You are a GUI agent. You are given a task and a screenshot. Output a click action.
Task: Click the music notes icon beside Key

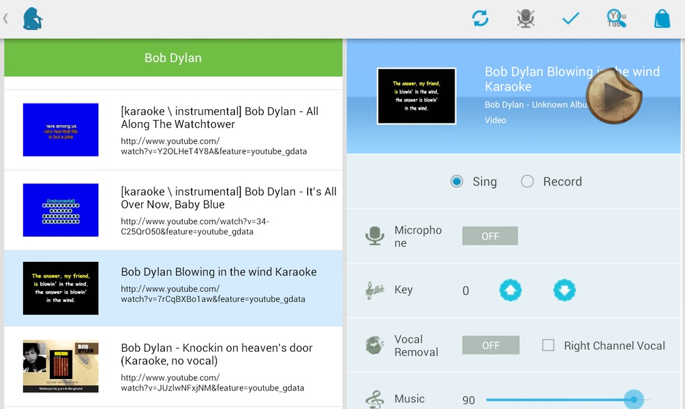[x=374, y=290]
